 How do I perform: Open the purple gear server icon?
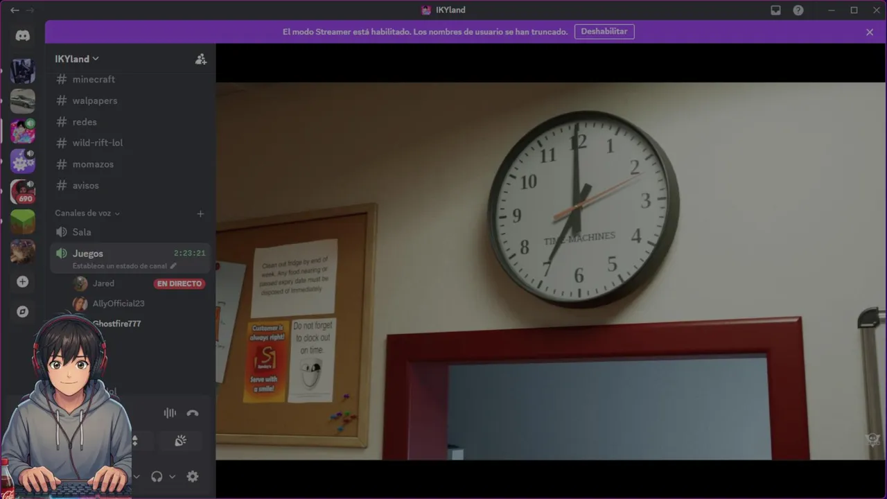pyautogui.click(x=23, y=161)
